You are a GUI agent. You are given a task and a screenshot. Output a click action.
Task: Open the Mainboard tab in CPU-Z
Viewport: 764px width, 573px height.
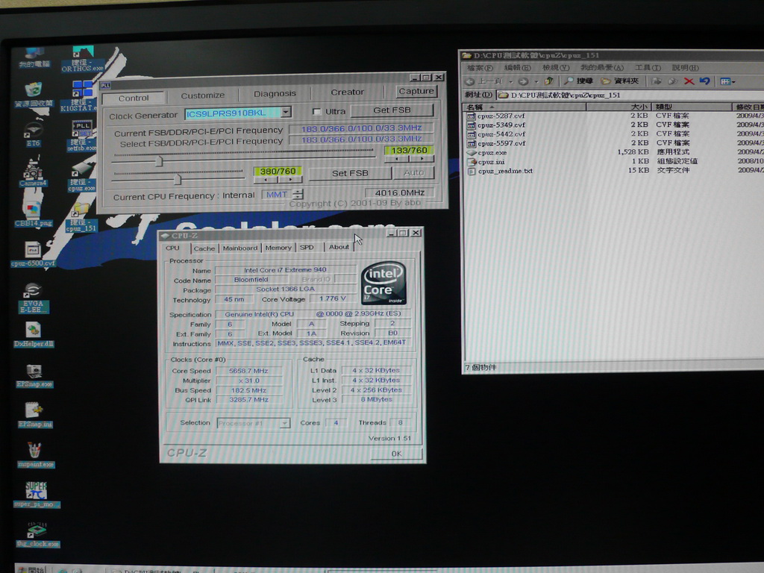239,248
